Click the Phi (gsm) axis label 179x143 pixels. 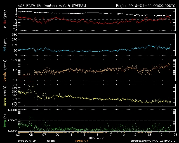tap(5, 46)
